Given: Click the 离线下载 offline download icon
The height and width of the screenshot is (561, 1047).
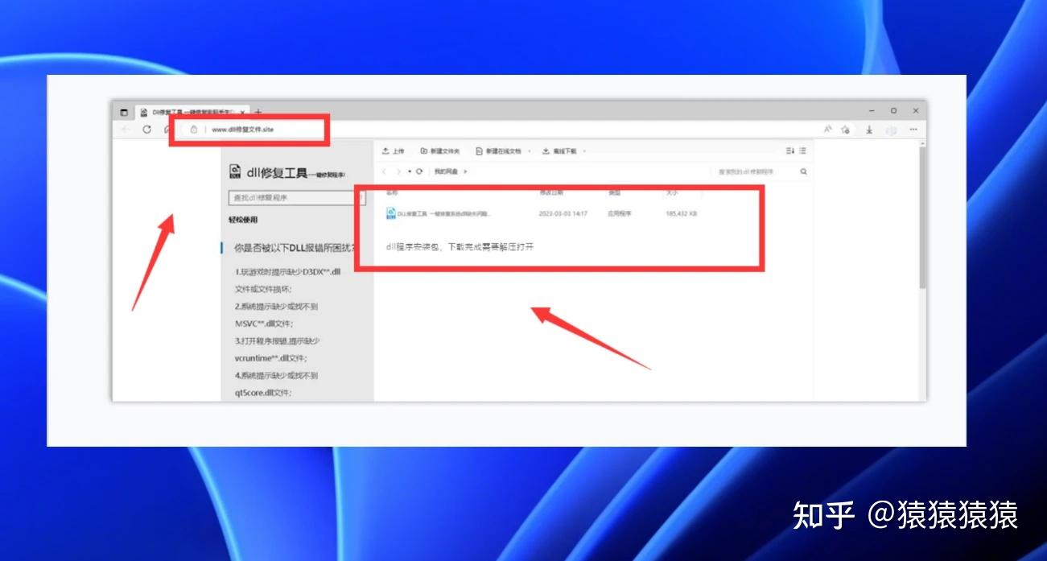Looking at the screenshot, I should coord(544,150).
